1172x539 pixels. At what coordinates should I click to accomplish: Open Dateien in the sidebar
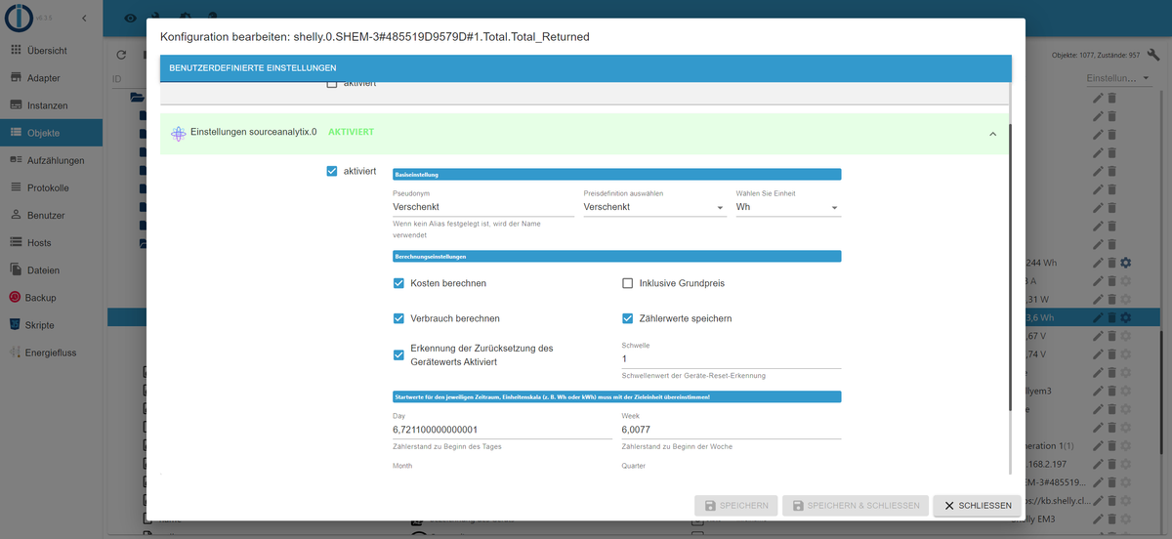(x=51, y=270)
